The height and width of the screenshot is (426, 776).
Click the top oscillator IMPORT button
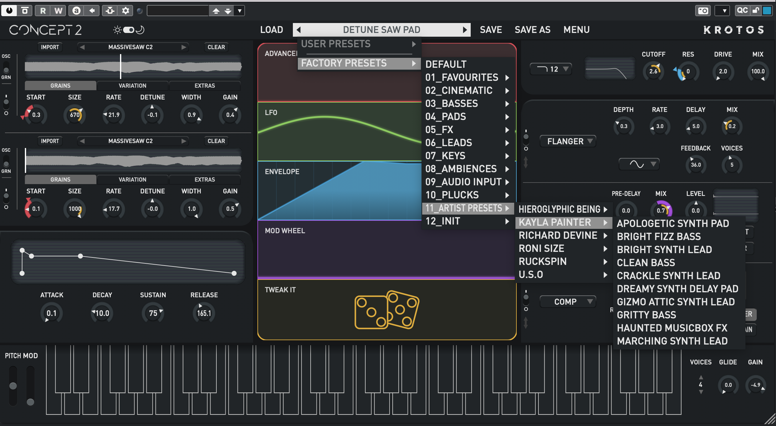[50, 47]
